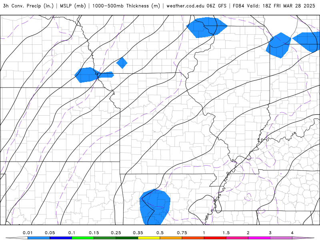Click the red 1–1.5 legend swatch
The width and height of the screenshot is (320, 240).
pyautogui.click(x=215, y=238)
